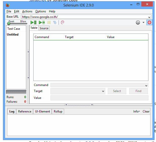The image size is (156, 142).
Task: Click the Command column header
Action: (x=48, y=37)
